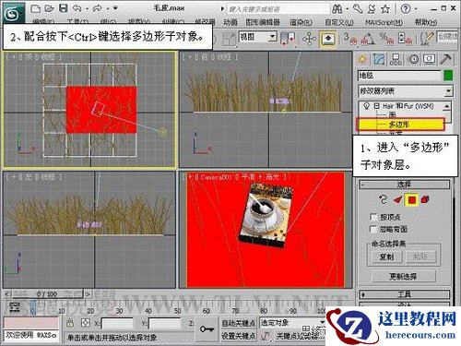Image resolution: width=461 pixels, height=346 pixels.
Task: Undo the last action with the arrow icon
Action: coord(77,8)
